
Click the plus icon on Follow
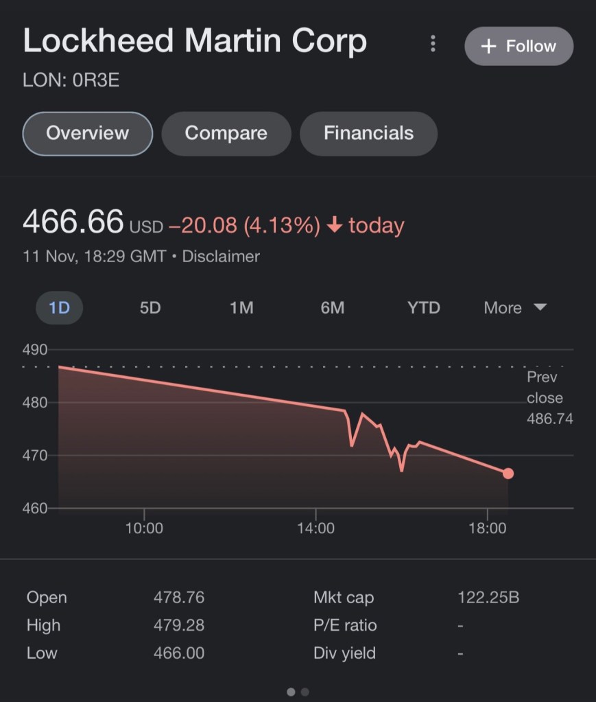click(x=488, y=46)
